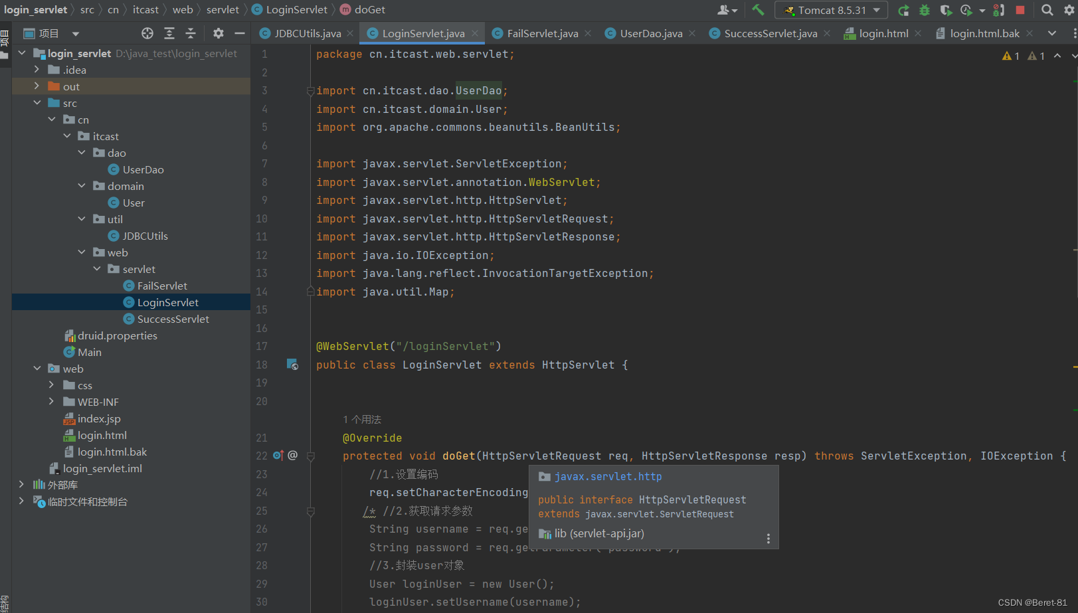Expand the out folder
This screenshot has height=613, width=1078.
[37, 86]
